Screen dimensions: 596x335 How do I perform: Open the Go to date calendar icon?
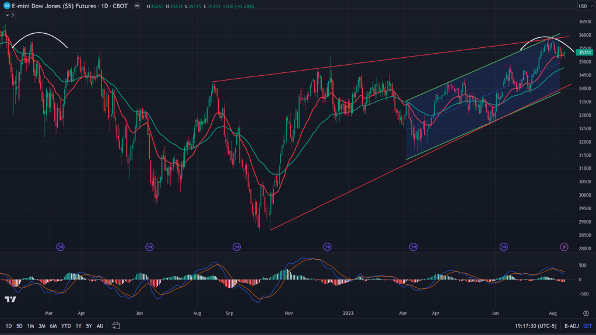pyautogui.click(x=116, y=326)
